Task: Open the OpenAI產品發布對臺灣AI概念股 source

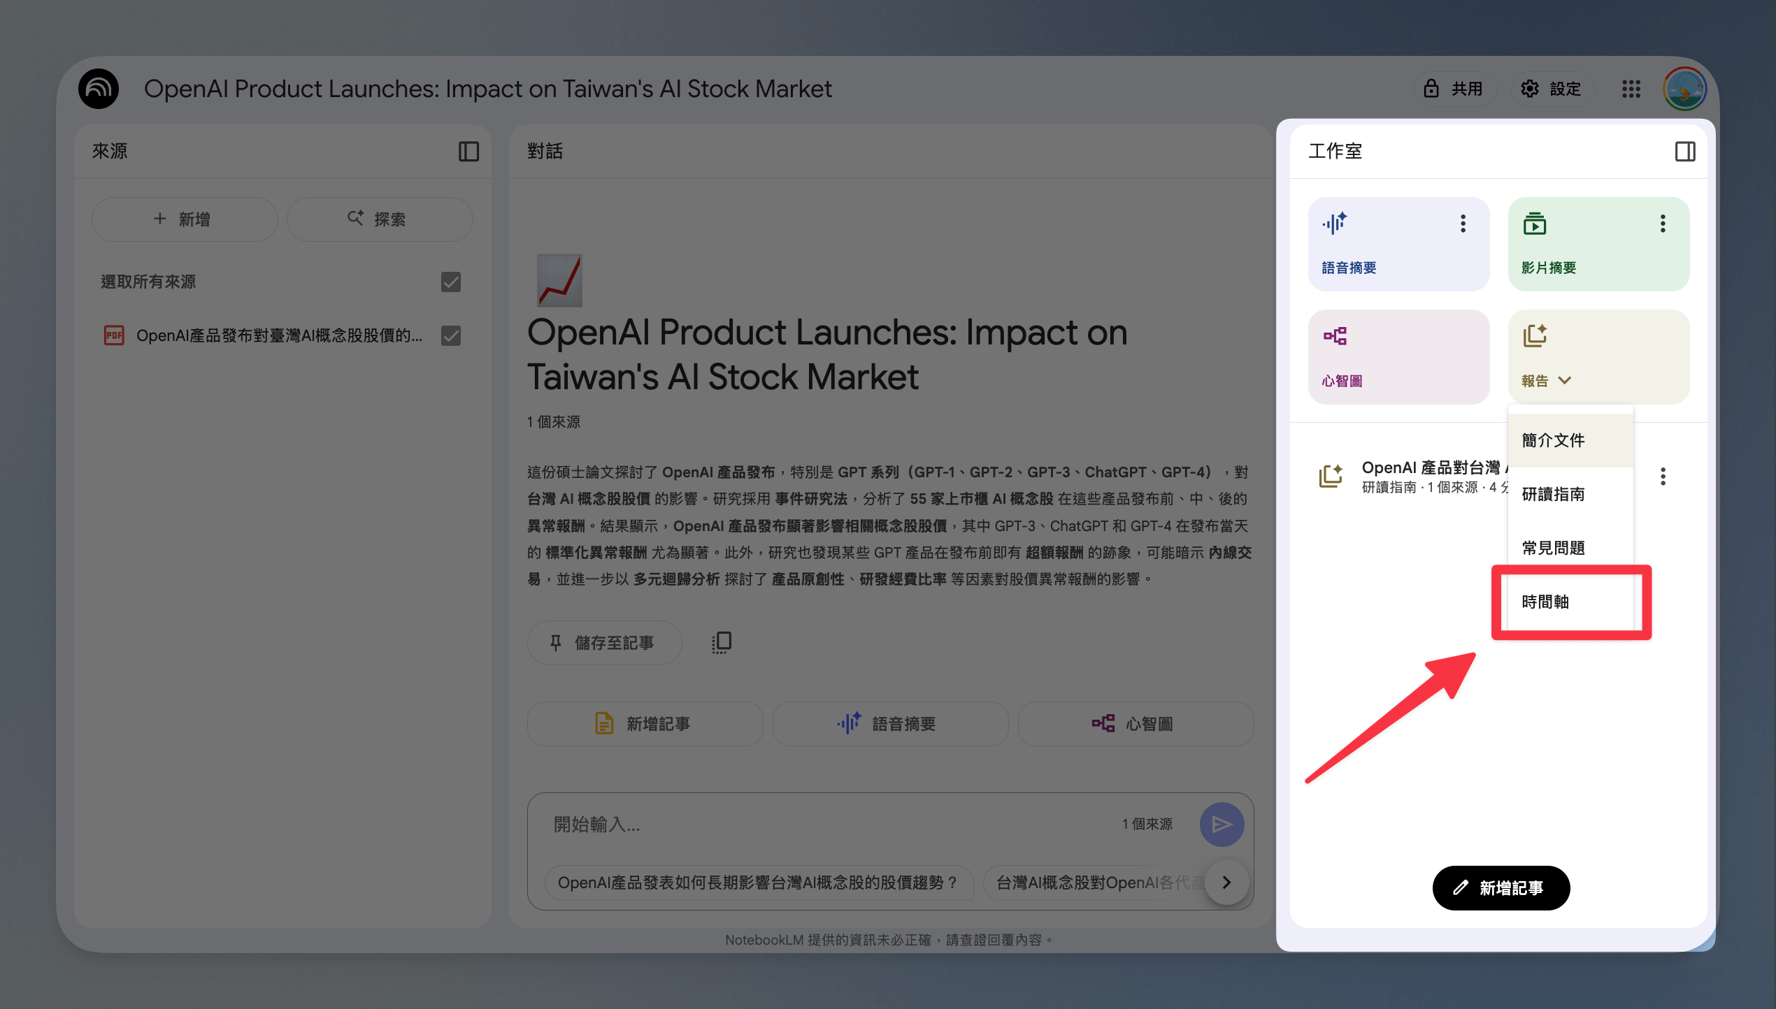Action: tap(279, 336)
